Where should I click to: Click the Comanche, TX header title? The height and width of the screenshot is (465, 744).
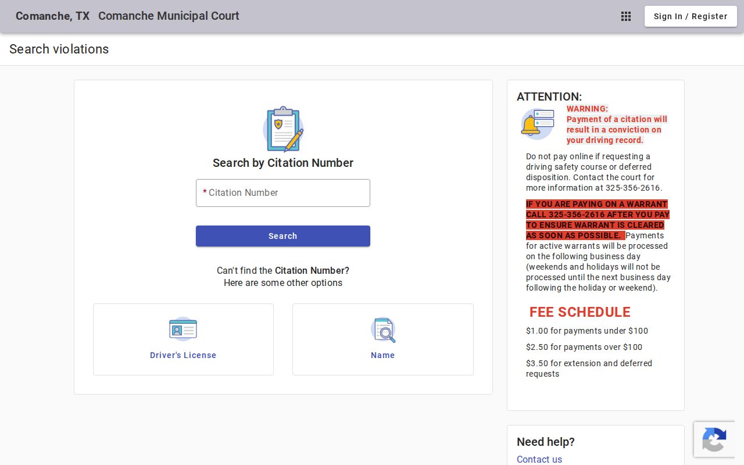point(53,16)
